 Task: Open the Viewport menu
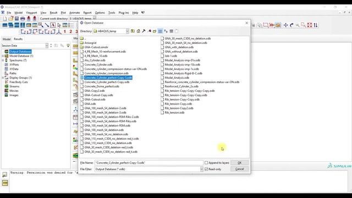pyautogui.click(x=31, y=13)
